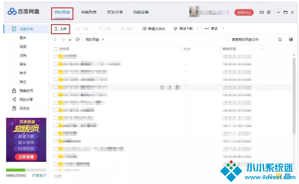Click the user avatar picture
Screen dimensions: 299x184
coord(195,12)
